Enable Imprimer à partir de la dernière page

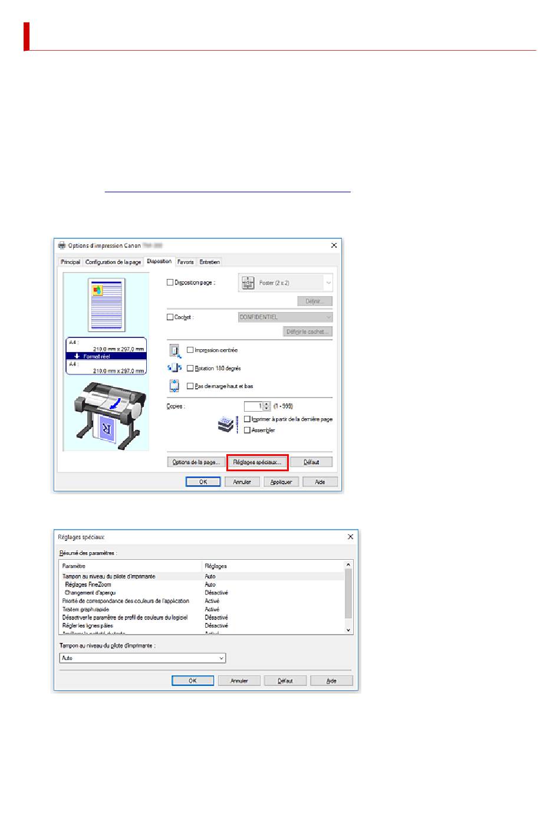pyautogui.click(x=248, y=419)
